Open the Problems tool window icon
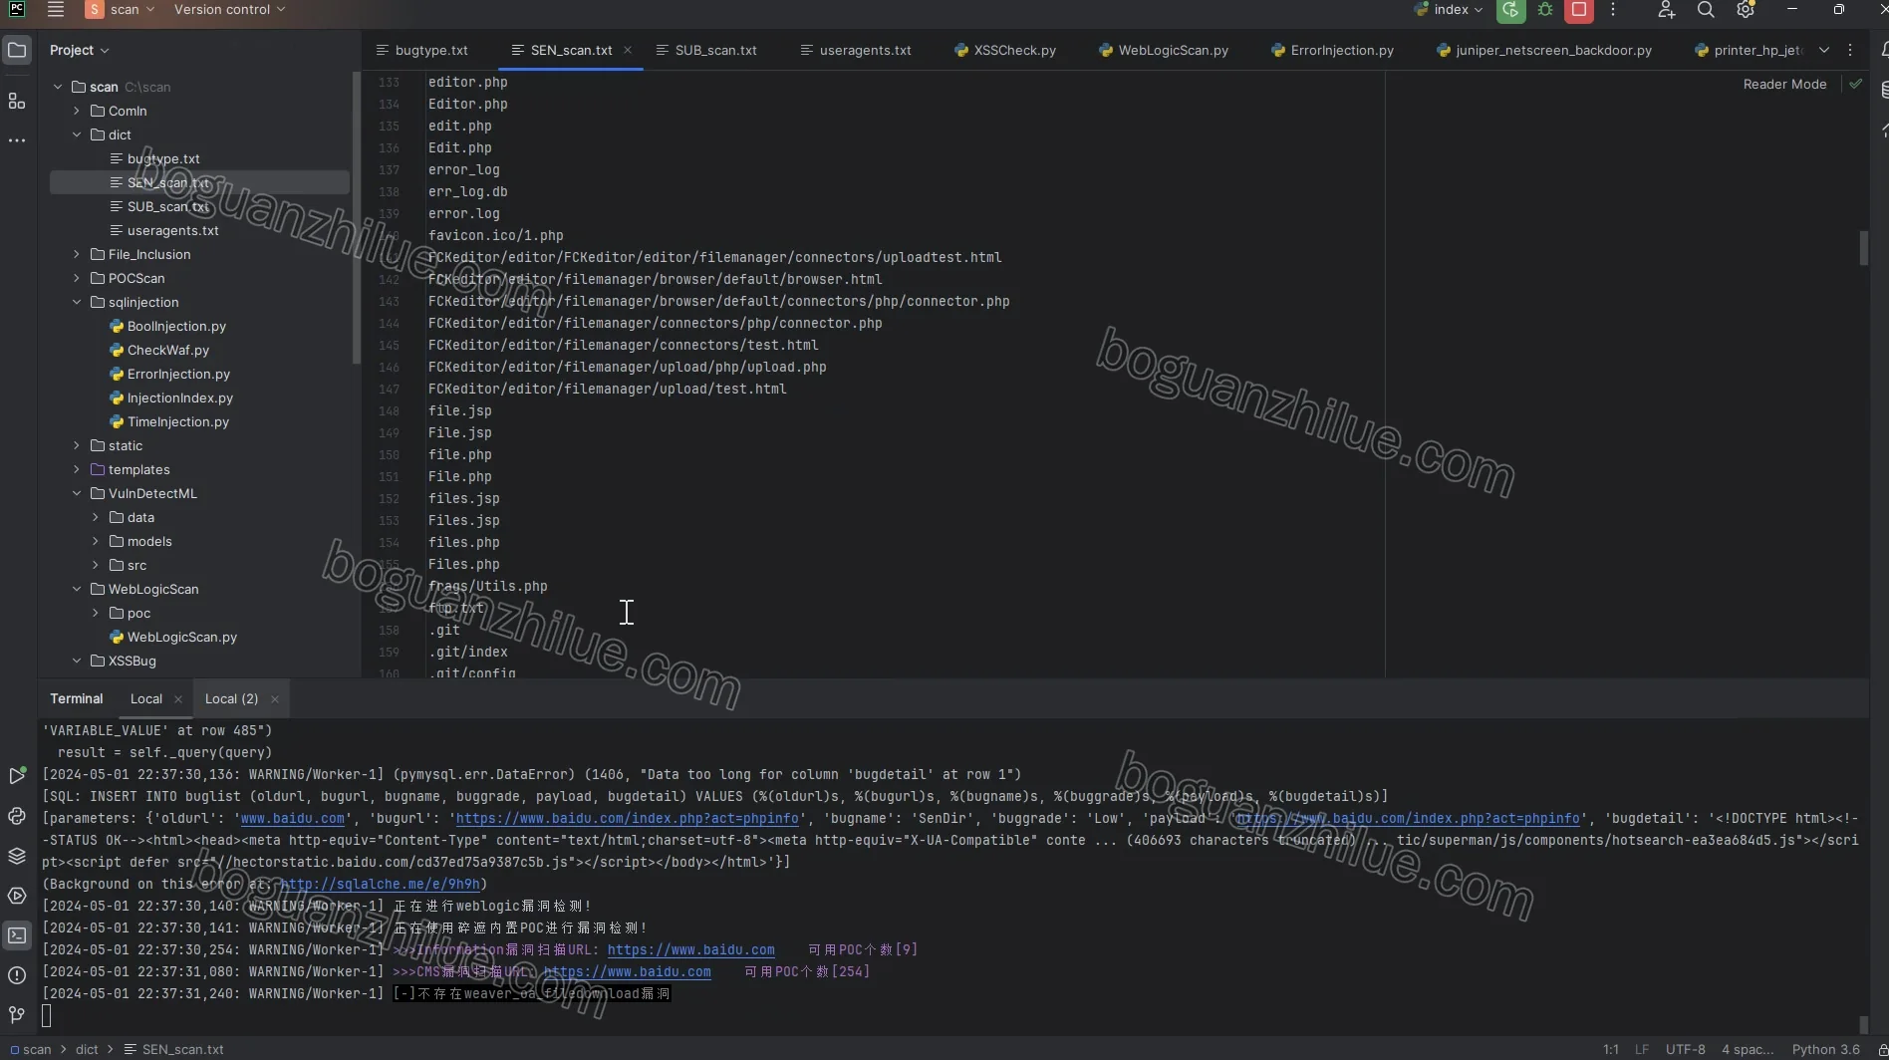This screenshot has height=1060, width=1889. click(x=17, y=975)
